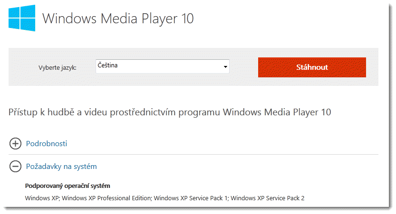Click the Přístup k hudbě a videu heading
Screen dimensions: 396x214
(170, 112)
